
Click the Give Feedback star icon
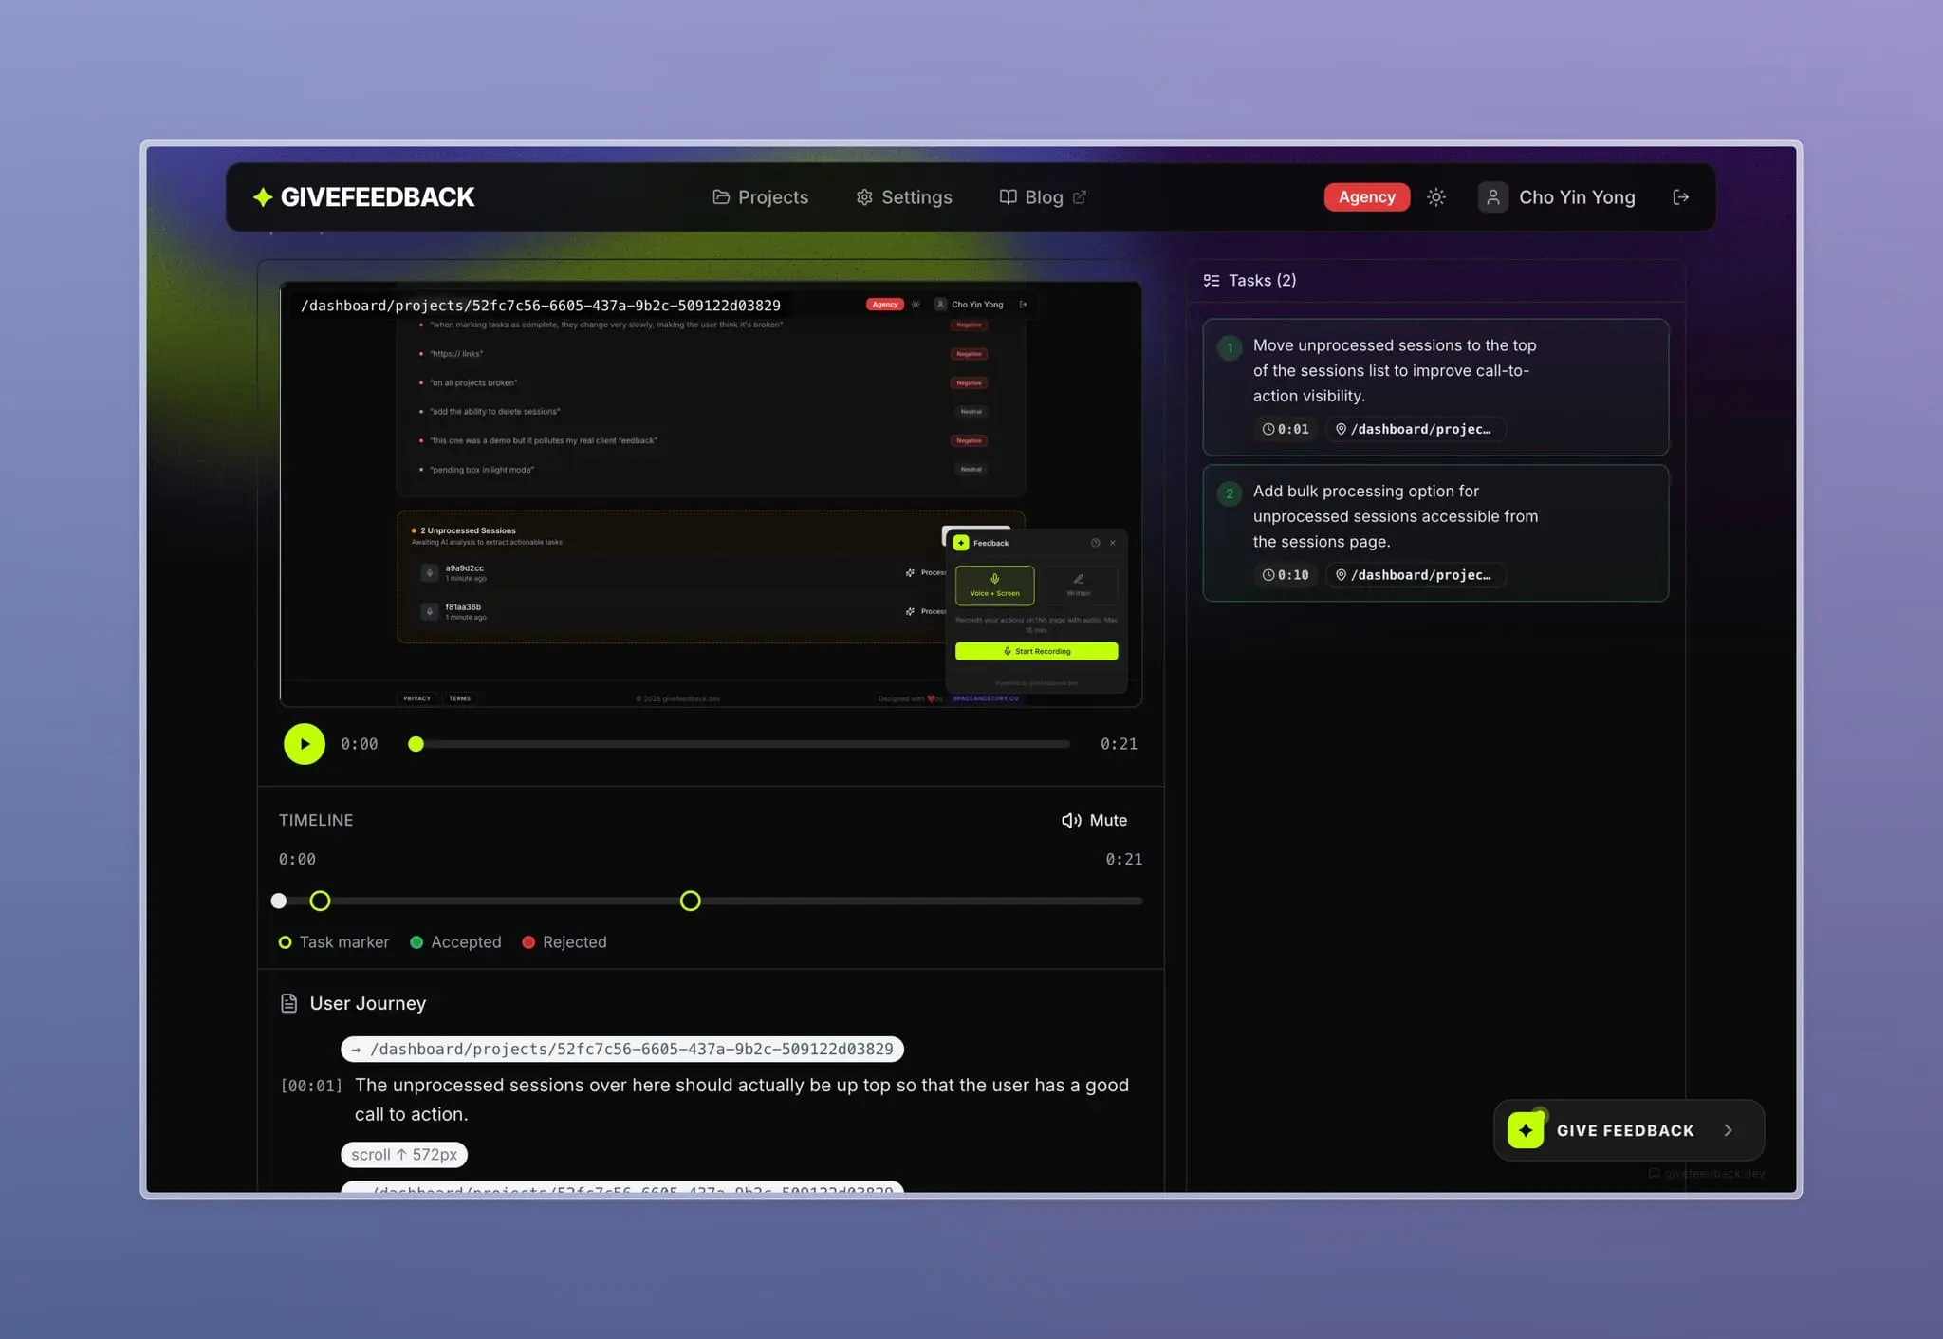point(1526,1130)
